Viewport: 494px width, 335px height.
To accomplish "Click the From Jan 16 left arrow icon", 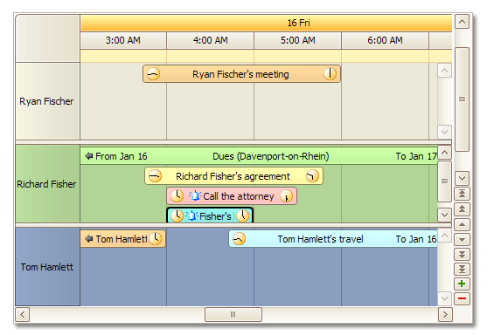I will pos(89,156).
